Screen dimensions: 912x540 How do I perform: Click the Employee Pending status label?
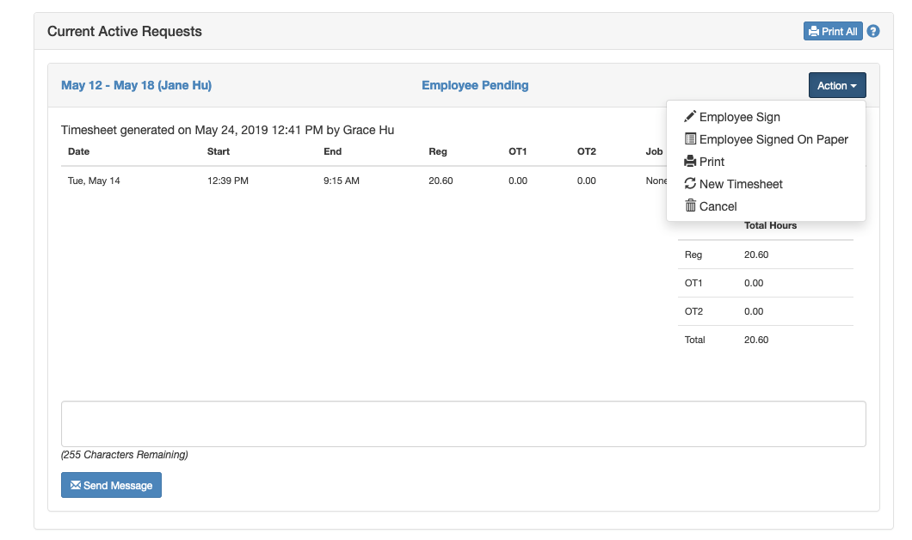(475, 85)
